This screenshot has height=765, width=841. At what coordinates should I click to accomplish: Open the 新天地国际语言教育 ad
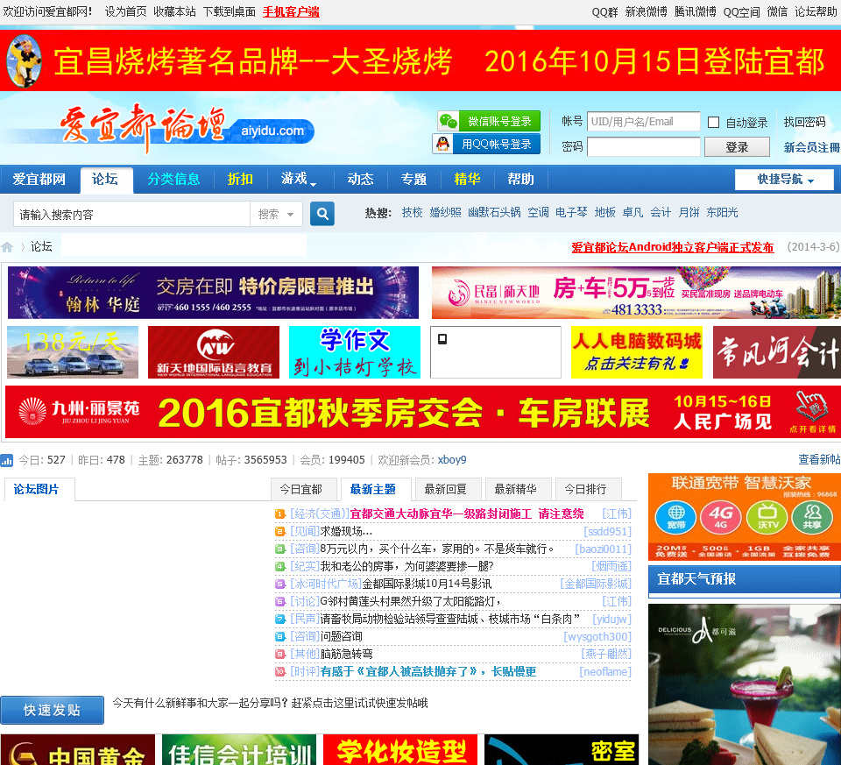pyautogui.click(x=214, y=352)
